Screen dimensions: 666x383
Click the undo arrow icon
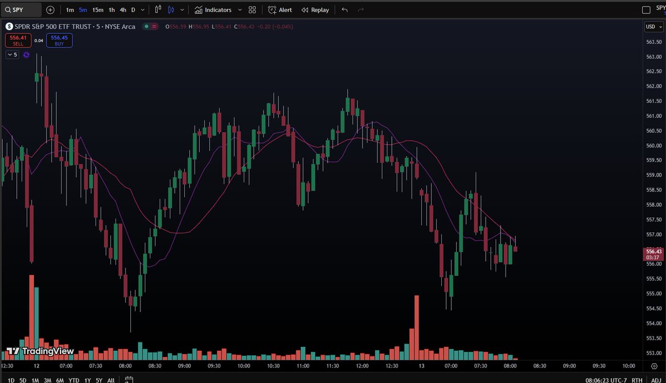pos(345,10)
